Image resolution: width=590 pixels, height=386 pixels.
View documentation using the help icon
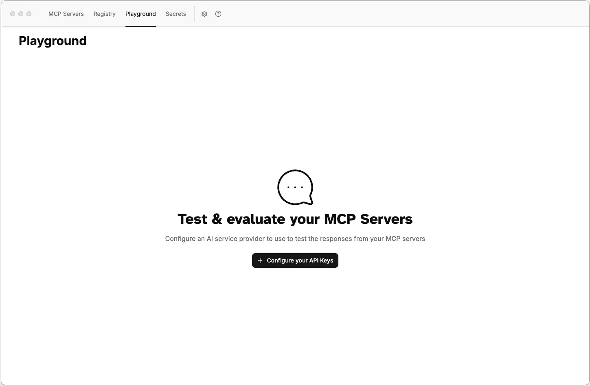[218, 13]
